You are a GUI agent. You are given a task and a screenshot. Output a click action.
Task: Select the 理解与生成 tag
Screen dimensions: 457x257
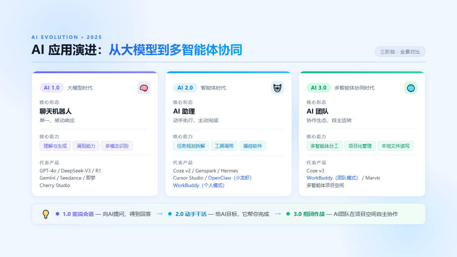coord(55,146)
